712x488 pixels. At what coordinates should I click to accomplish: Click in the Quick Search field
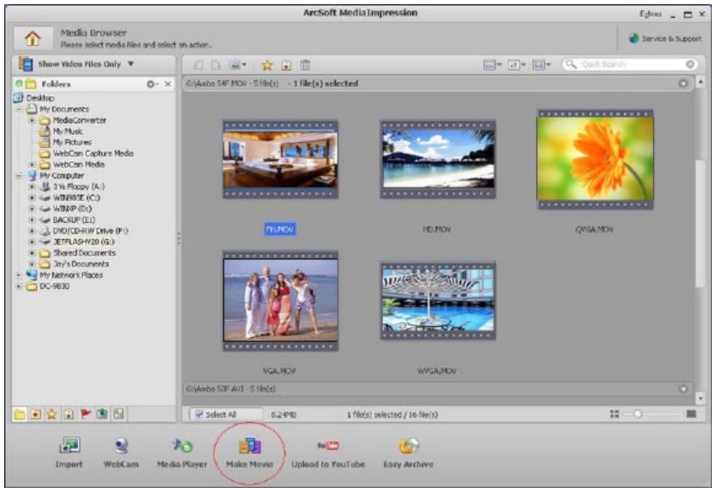[x=630, y=64]
